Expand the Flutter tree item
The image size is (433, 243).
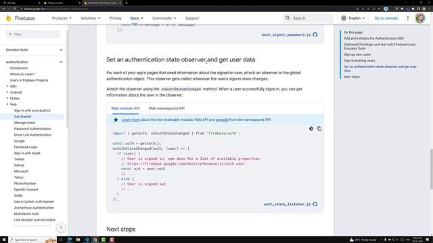pyautogui.click(x=7, y=99)
